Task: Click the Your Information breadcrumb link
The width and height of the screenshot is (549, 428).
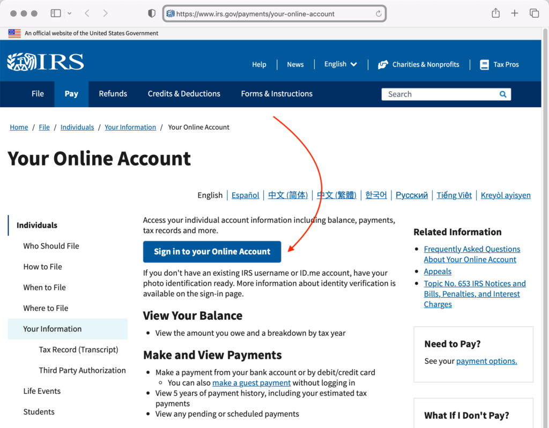Action: (130, 127)
